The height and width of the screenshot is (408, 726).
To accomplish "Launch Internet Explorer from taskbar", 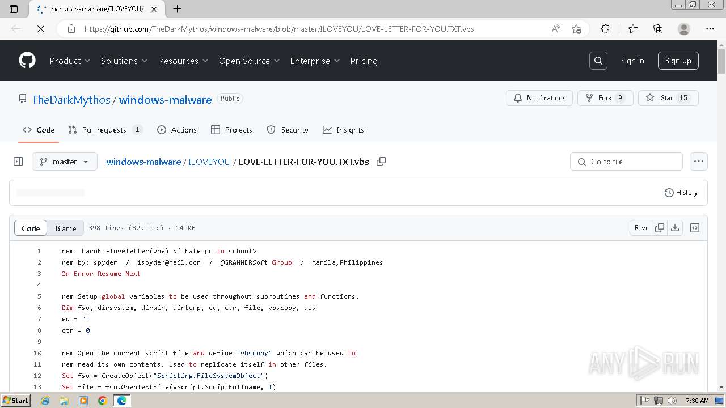I will (45, 401).
